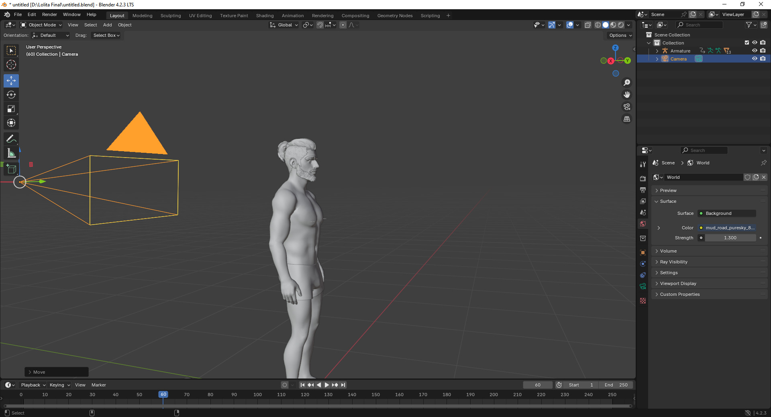This screenshot has width=771, height=417.
Task: Toggle Collection viewport visibility eye
Action: tap(755, 43)
